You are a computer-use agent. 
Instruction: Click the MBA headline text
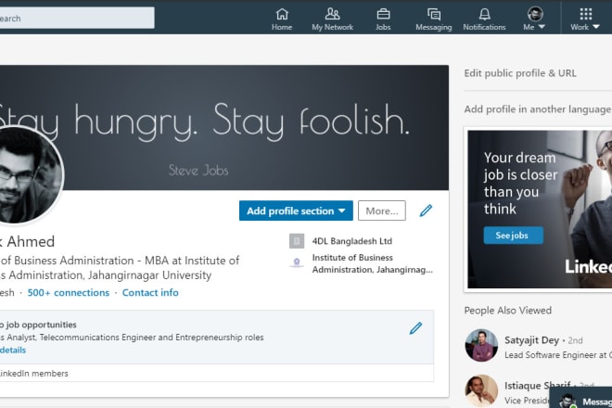pyautogui.click(x=120, y=268)
